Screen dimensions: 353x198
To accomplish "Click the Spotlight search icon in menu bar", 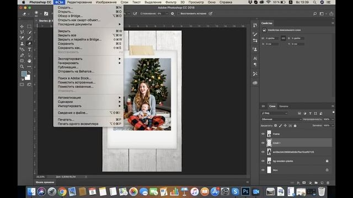I will [314, 2].
